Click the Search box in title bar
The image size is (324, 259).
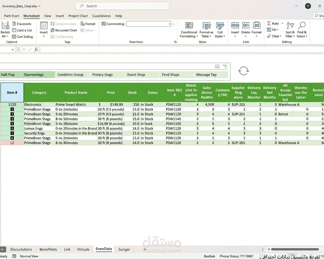tap(122, 6)
